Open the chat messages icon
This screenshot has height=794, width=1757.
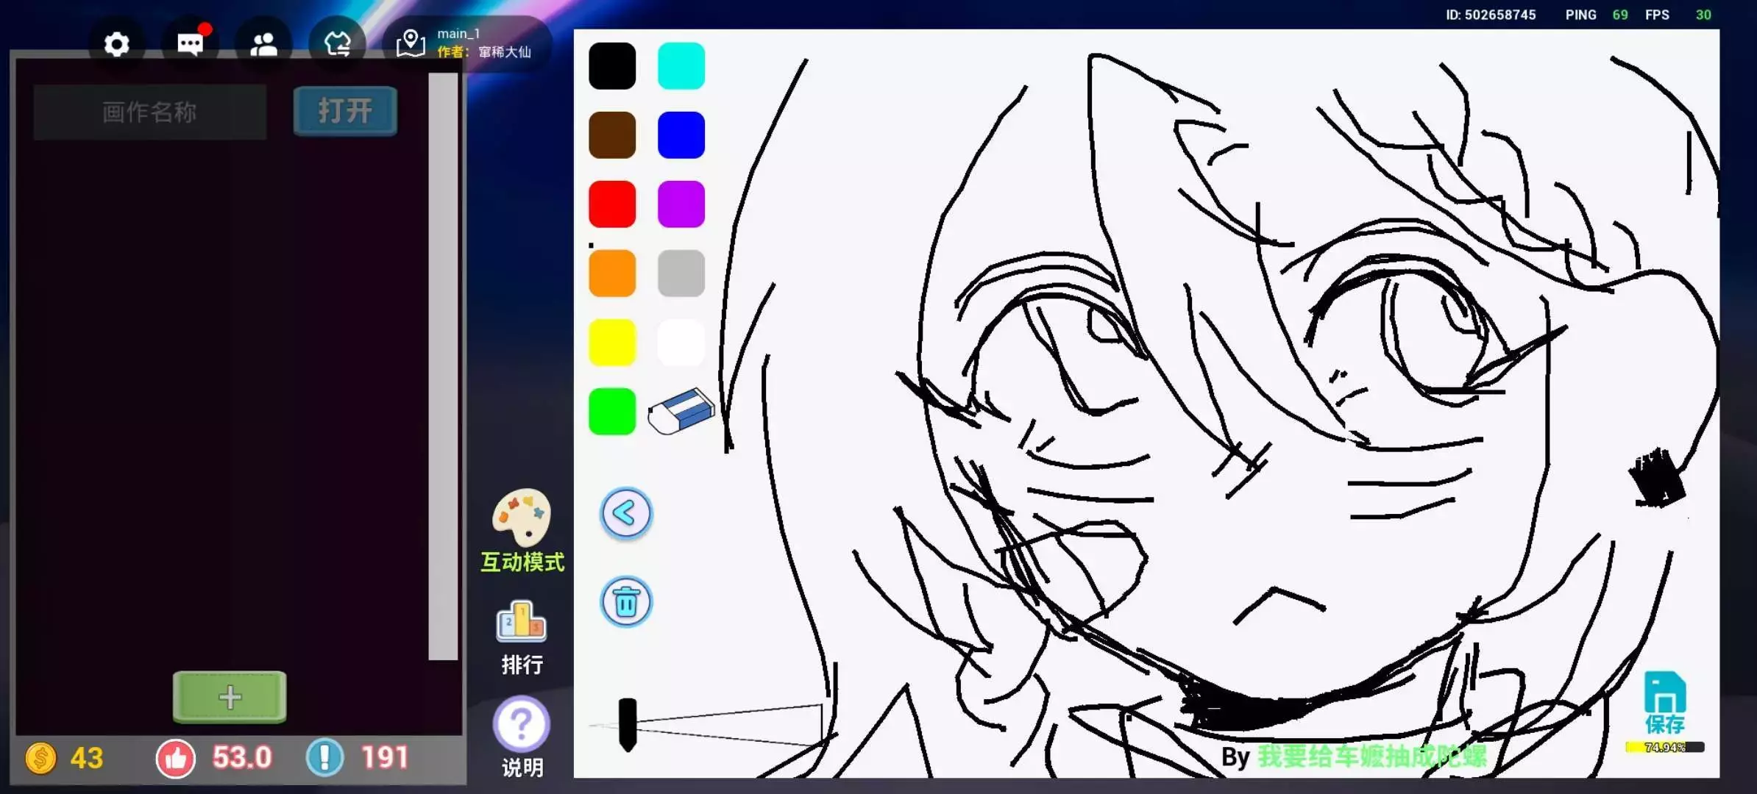coord(190,45)
